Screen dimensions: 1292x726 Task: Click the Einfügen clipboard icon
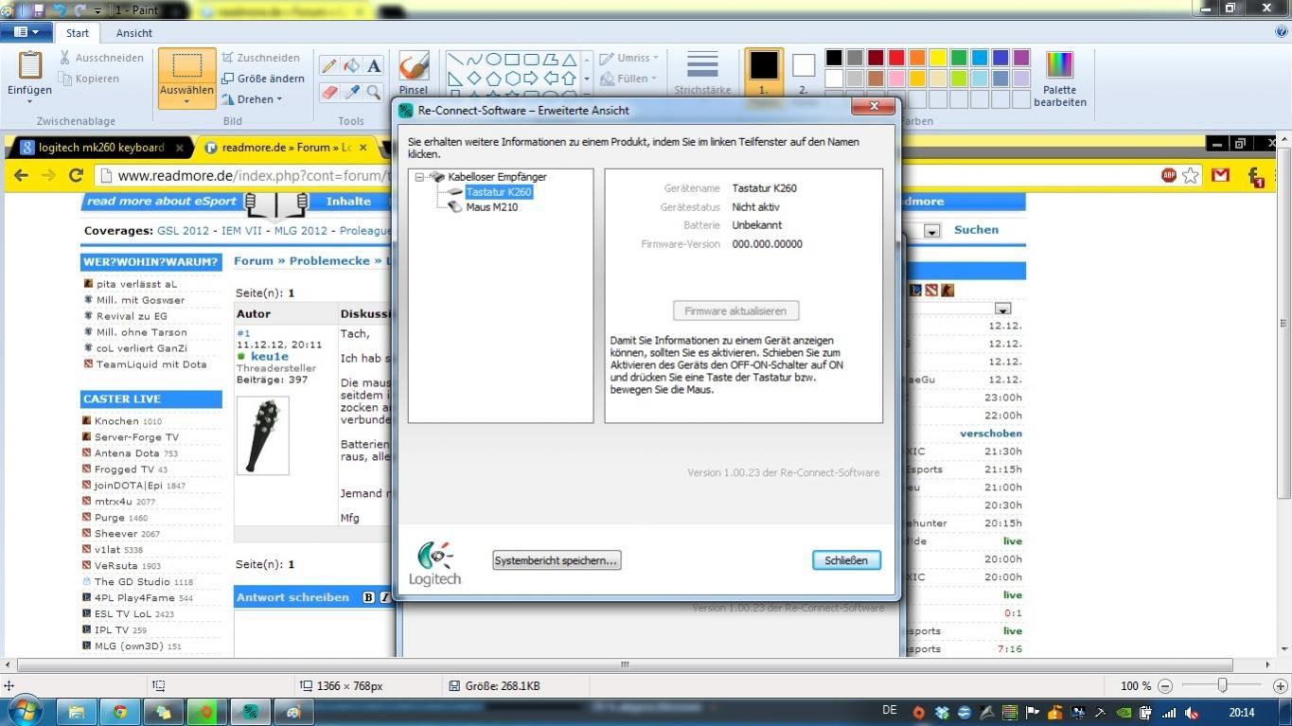pyautogui.click(x=30, y=65)
